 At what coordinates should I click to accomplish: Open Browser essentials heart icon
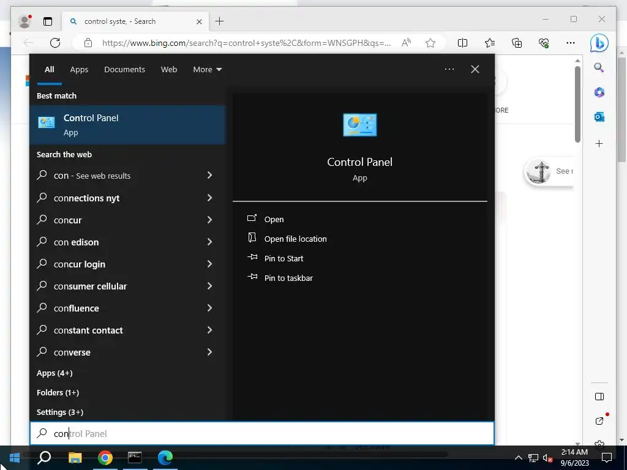click(x=544, y=43)
